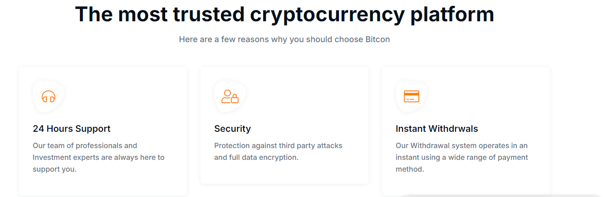Click the word 'method.' in withdrawals card

click(410, 169)
